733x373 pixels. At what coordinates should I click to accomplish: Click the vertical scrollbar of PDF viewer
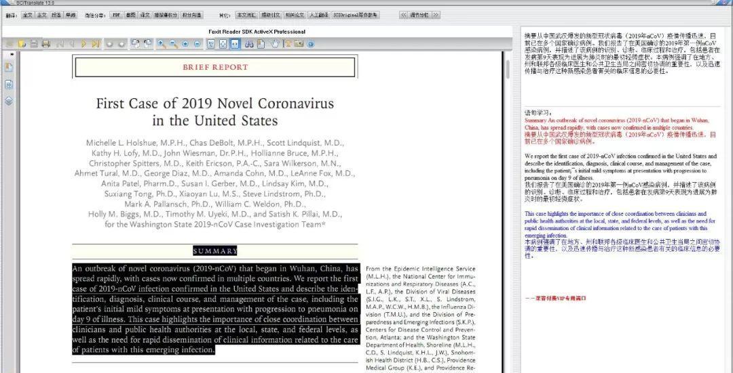click(x=505, y=203)
